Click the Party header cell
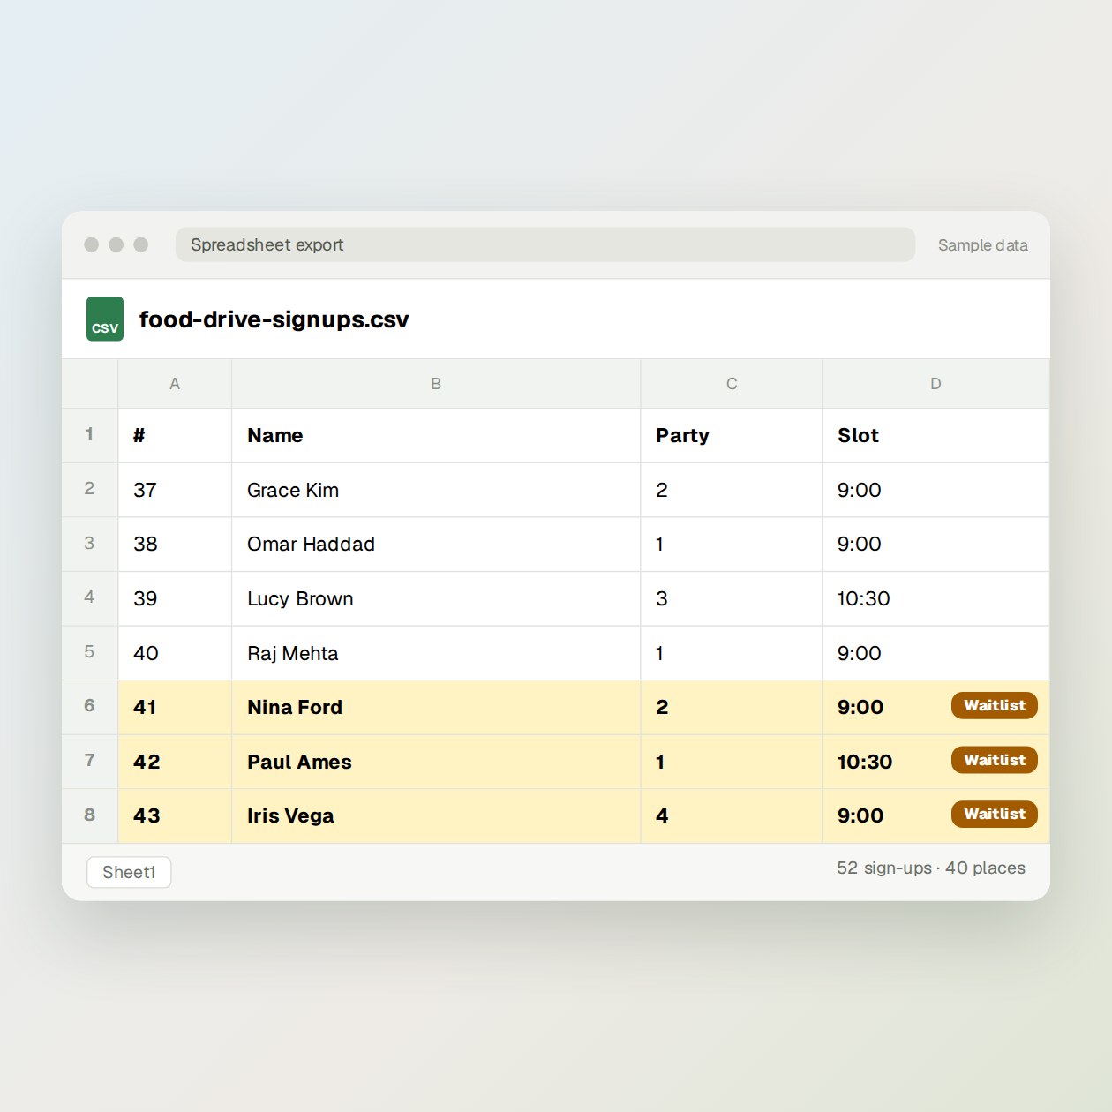1112x1112 pixels. [x=732, y=435]
